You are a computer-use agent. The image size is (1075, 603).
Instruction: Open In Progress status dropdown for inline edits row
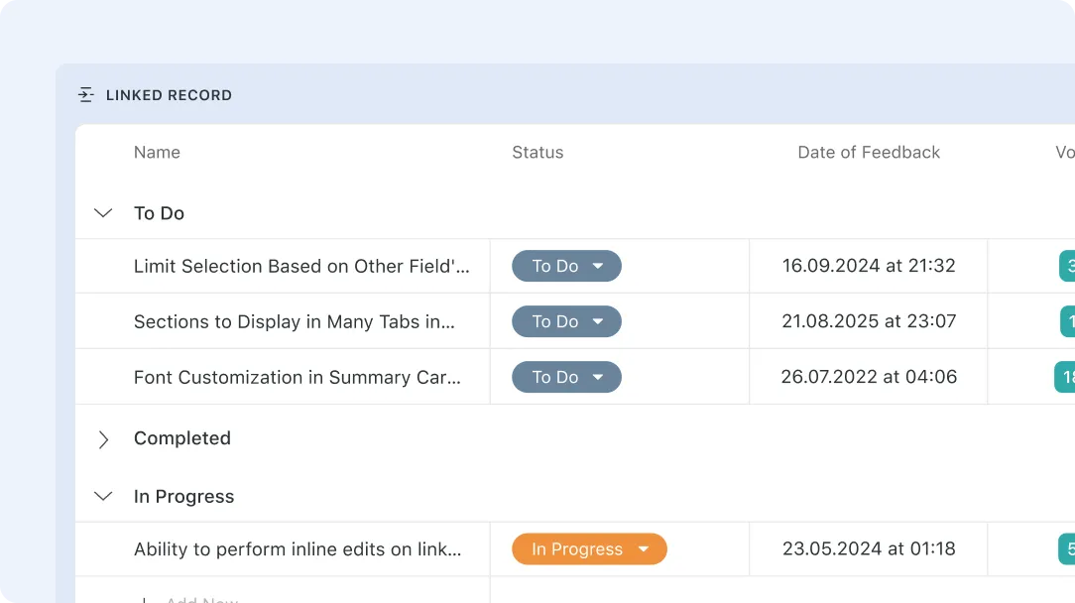point(589,548)
